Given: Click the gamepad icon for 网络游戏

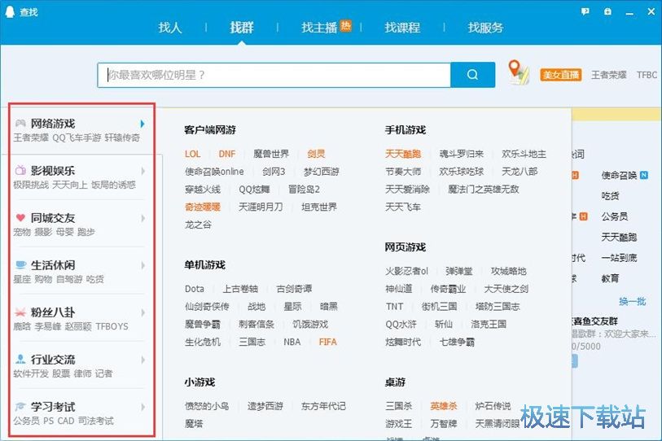Looking at the screenshot, I should pos(20,123).
